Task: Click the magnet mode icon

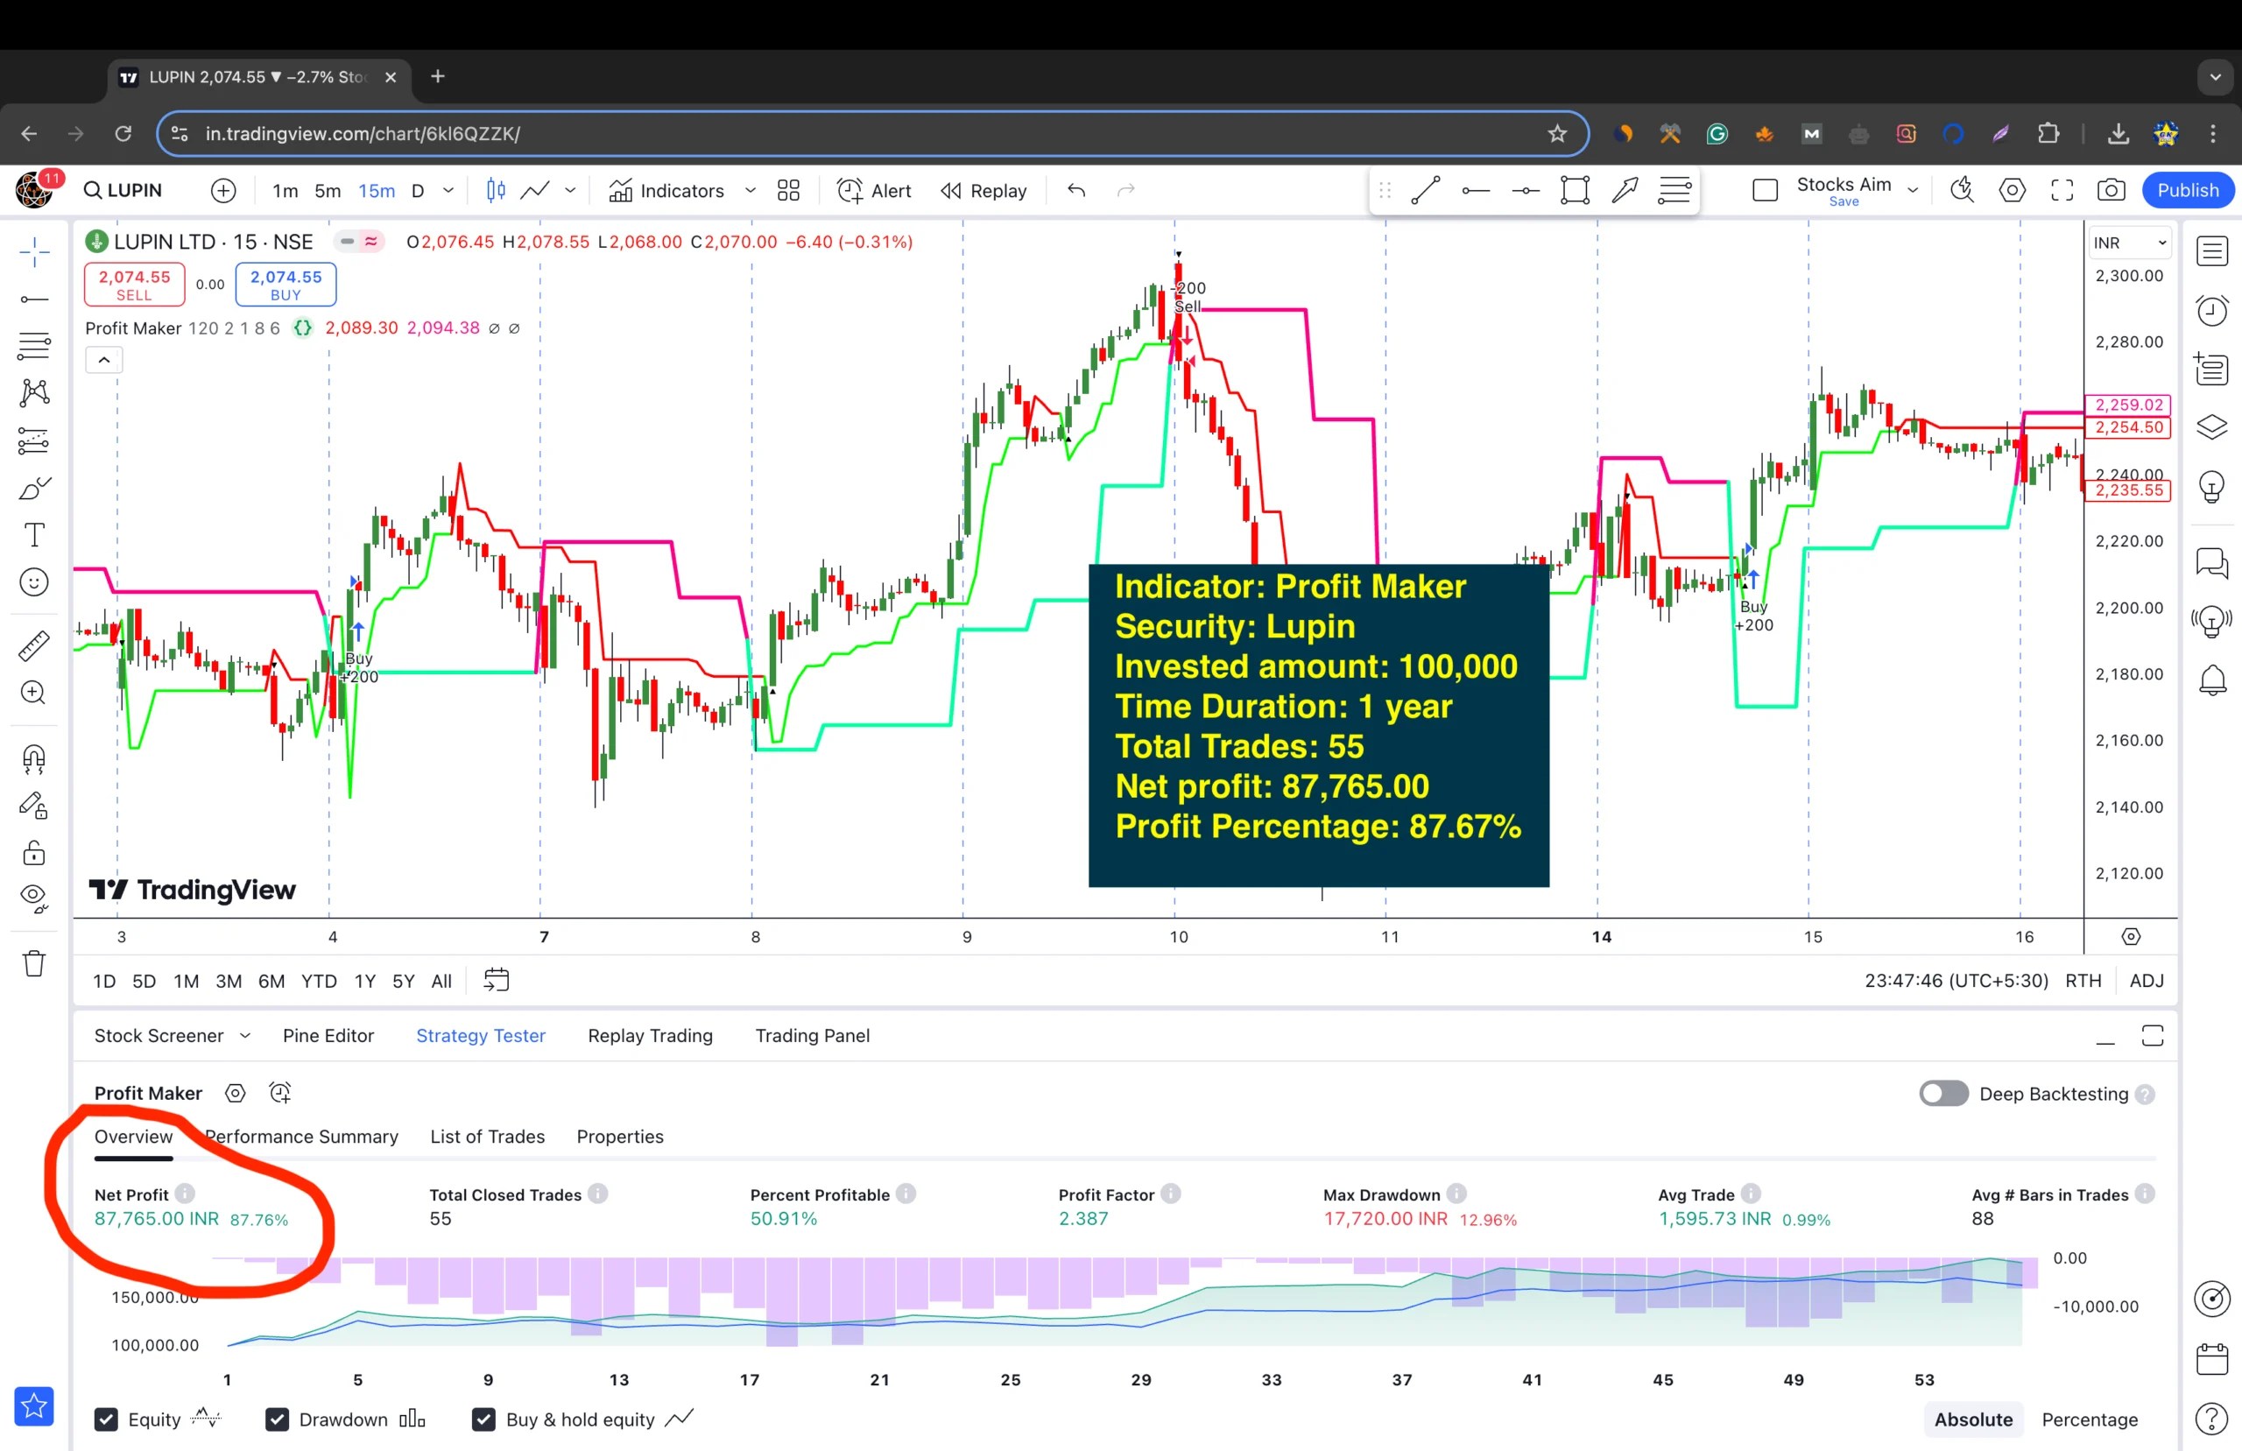Action: tap(34, 758)
